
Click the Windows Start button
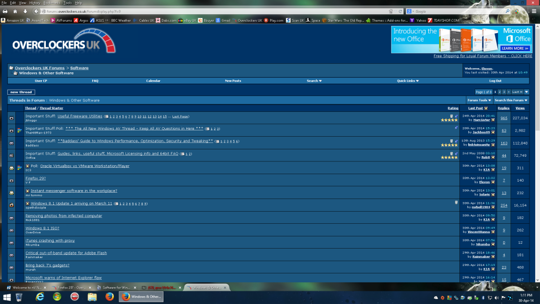(x=6, y=297)
